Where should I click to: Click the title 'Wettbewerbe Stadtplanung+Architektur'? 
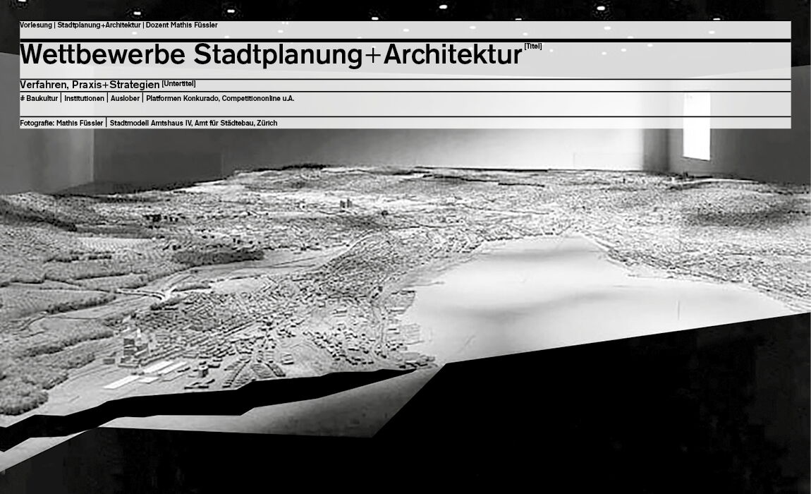point(271,56)
